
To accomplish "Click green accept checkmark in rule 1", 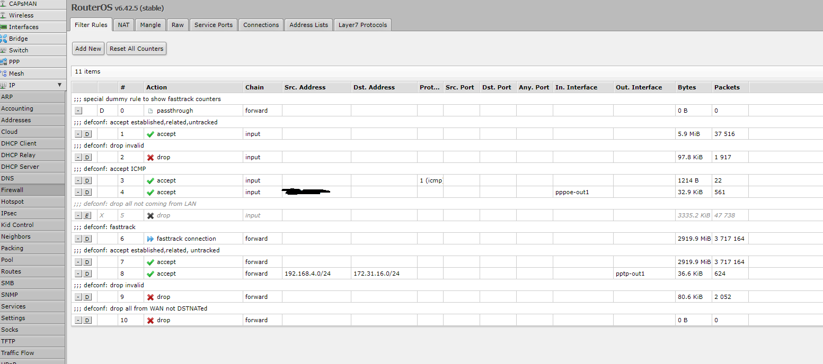I will [x=151, y=134].
